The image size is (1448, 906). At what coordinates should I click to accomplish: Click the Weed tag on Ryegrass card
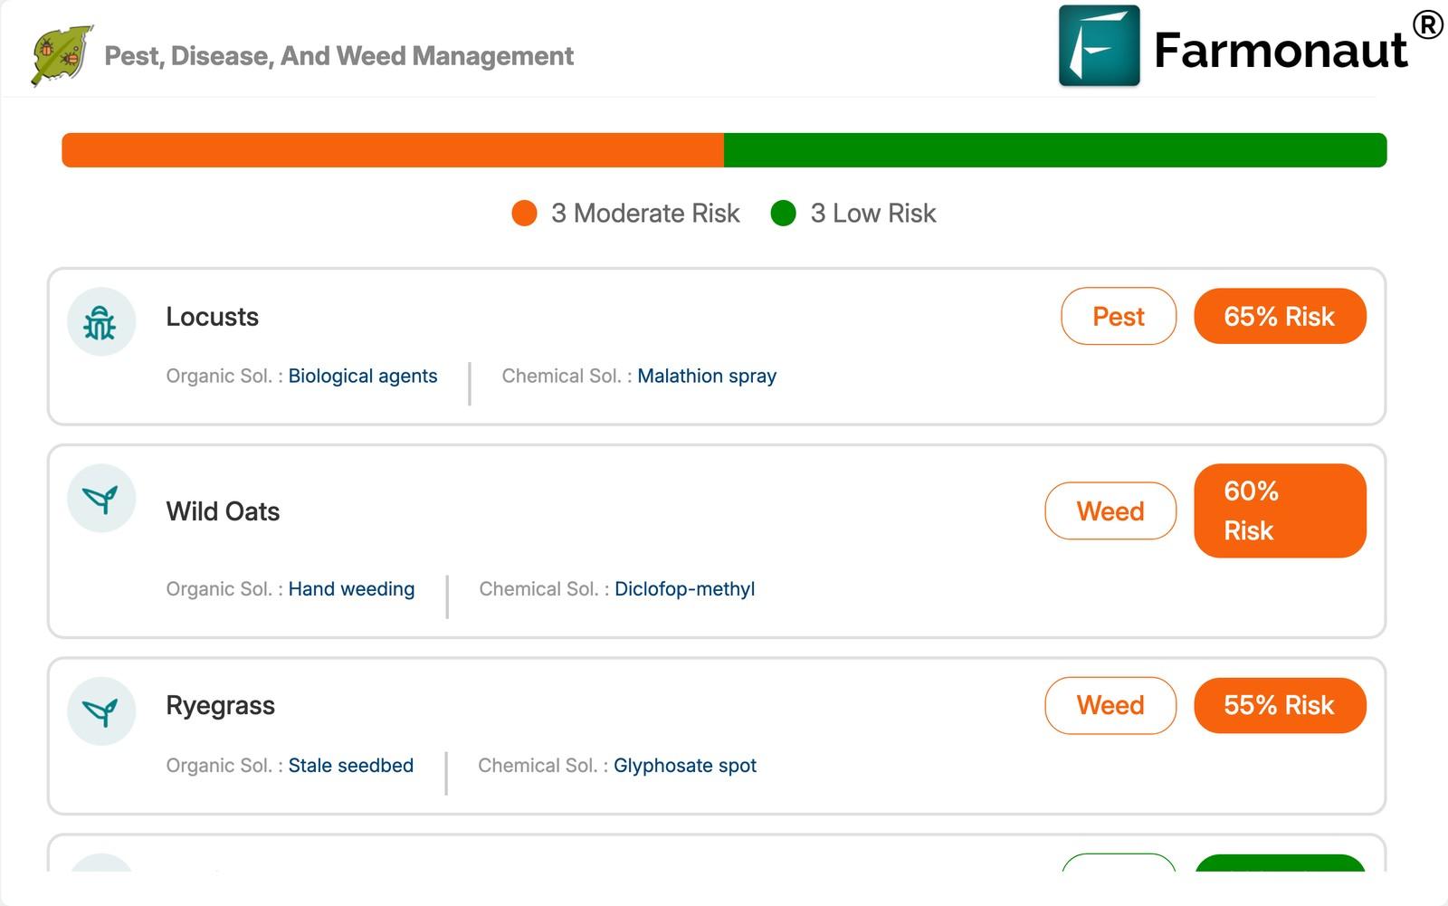coord(1110,706)
